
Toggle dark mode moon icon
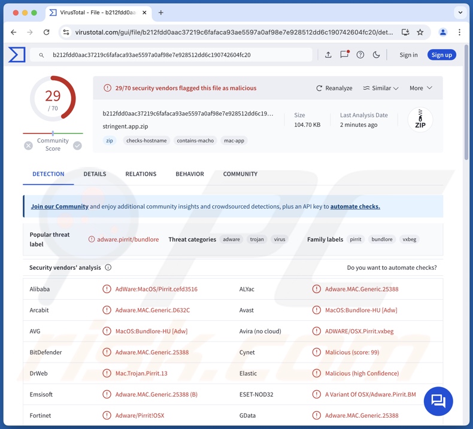tap(376, 55)
